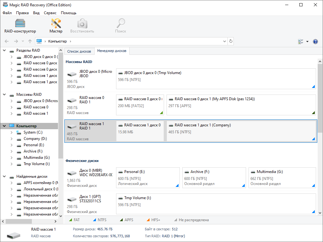
Task: Launch the Мастер wizard
Action: [x=56, y=26]
